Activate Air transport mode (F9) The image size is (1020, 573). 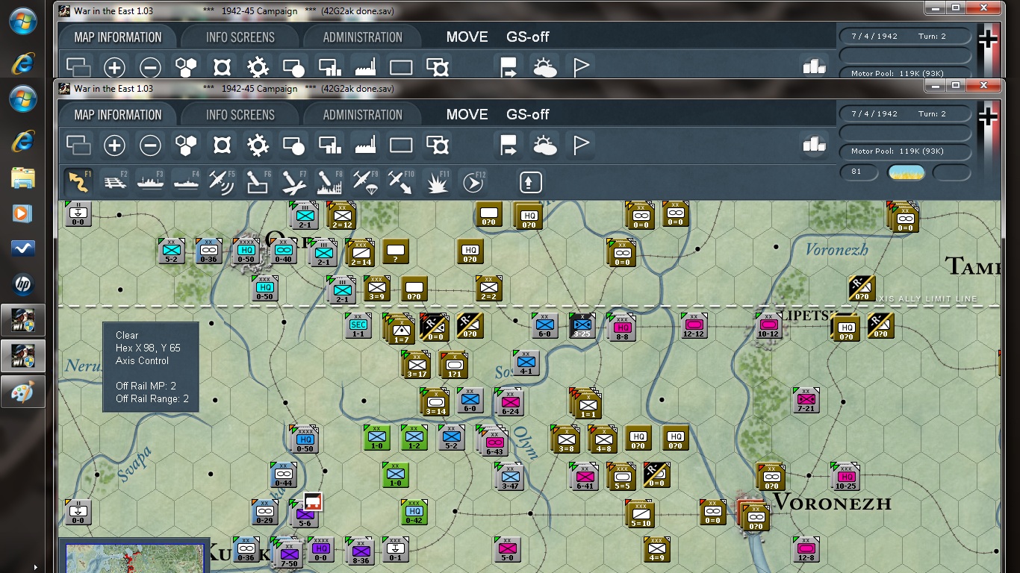(x=365, y=181)
